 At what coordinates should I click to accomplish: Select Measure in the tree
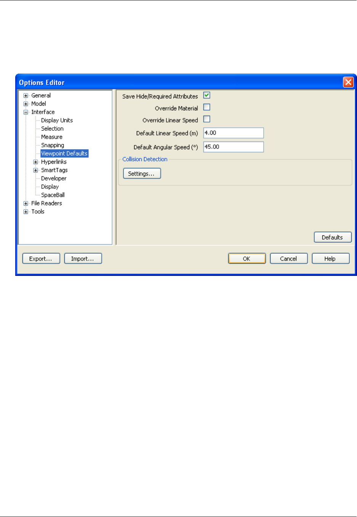point(52,137)
